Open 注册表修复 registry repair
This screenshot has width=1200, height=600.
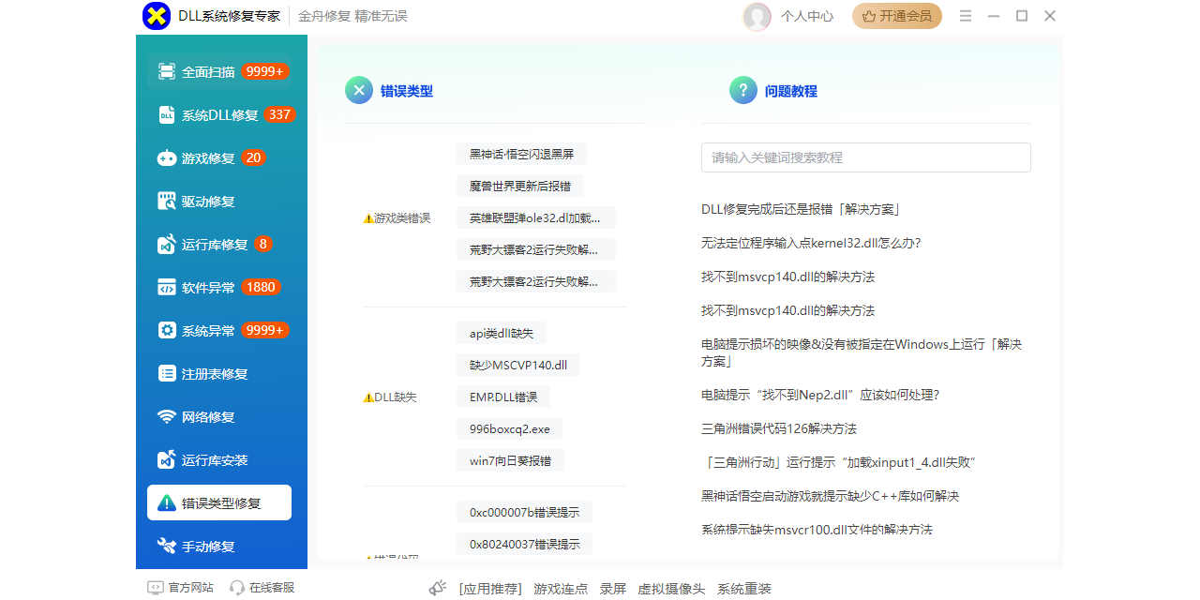click(215, 374)
